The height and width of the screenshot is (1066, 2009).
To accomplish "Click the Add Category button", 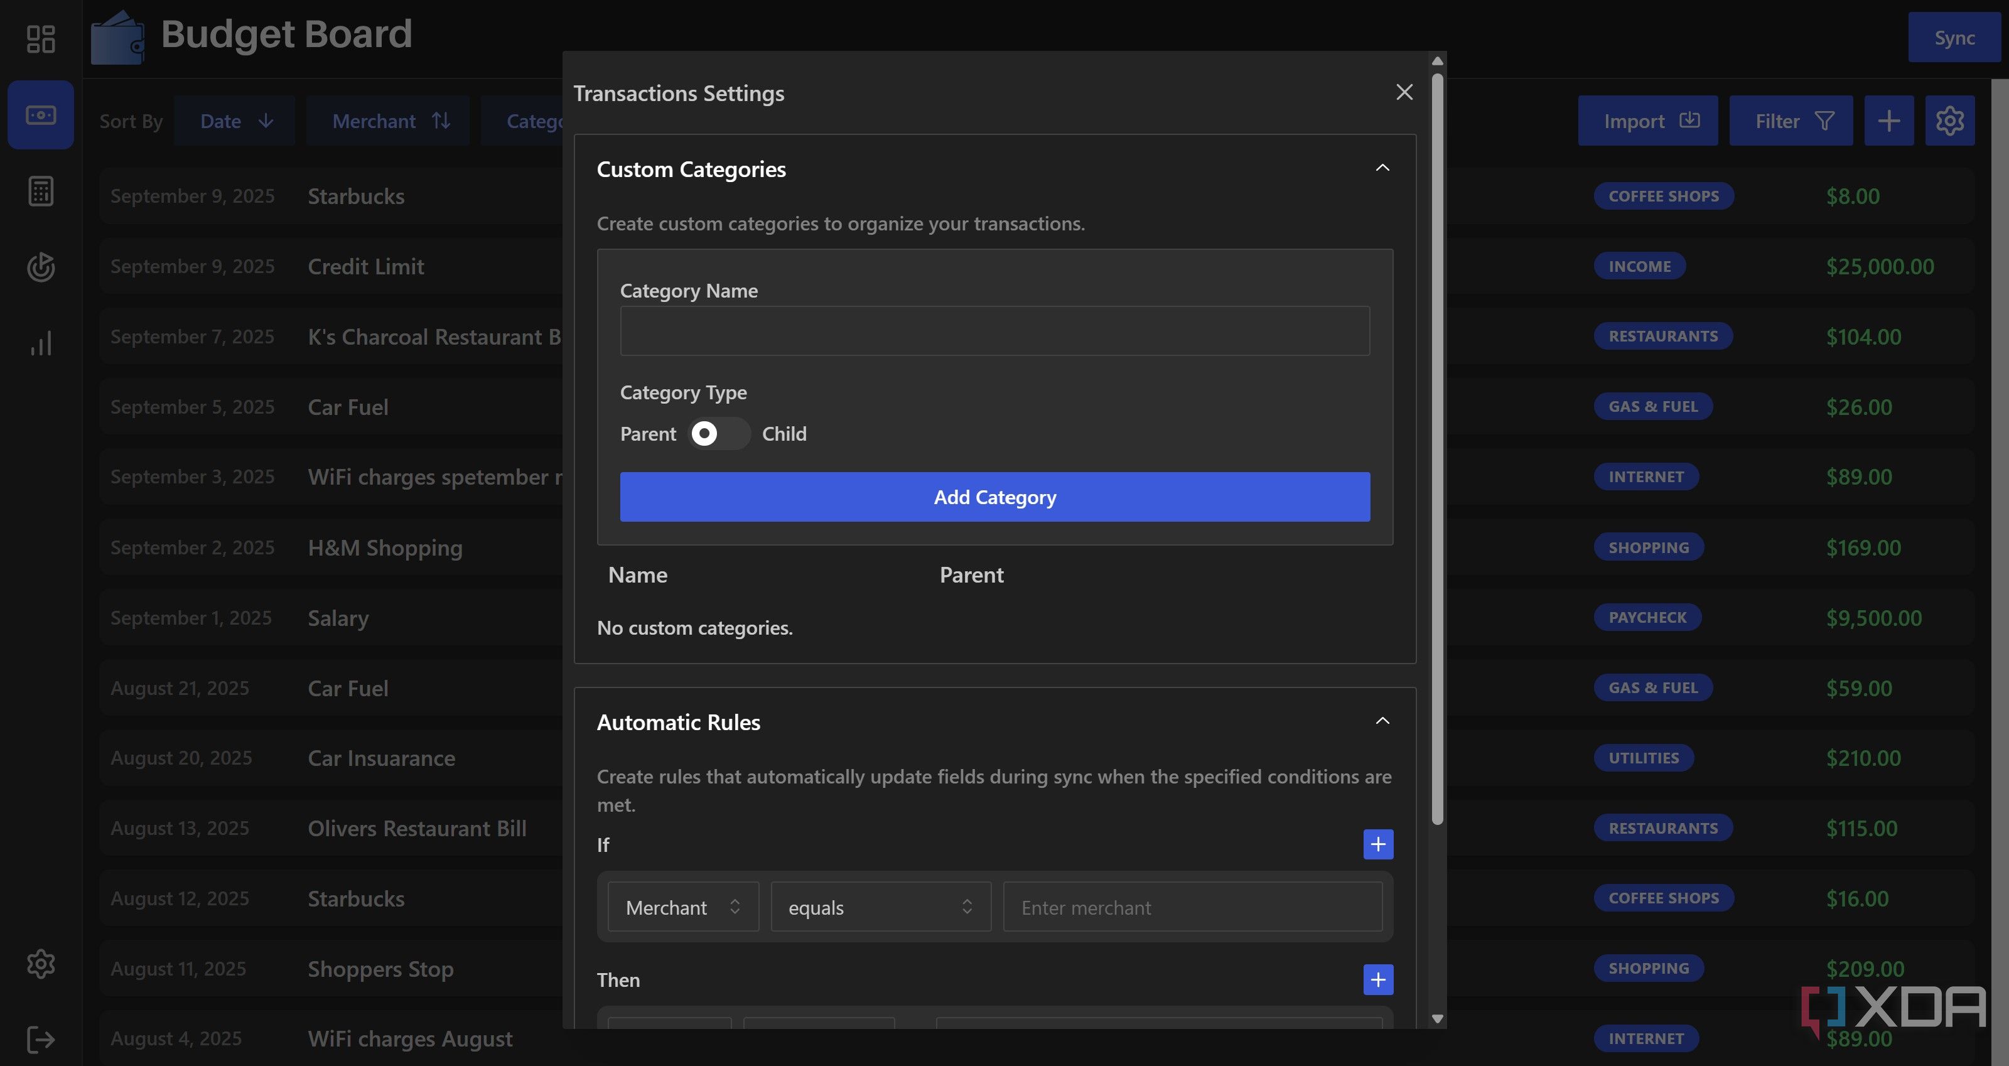I will tap(994, 497).
